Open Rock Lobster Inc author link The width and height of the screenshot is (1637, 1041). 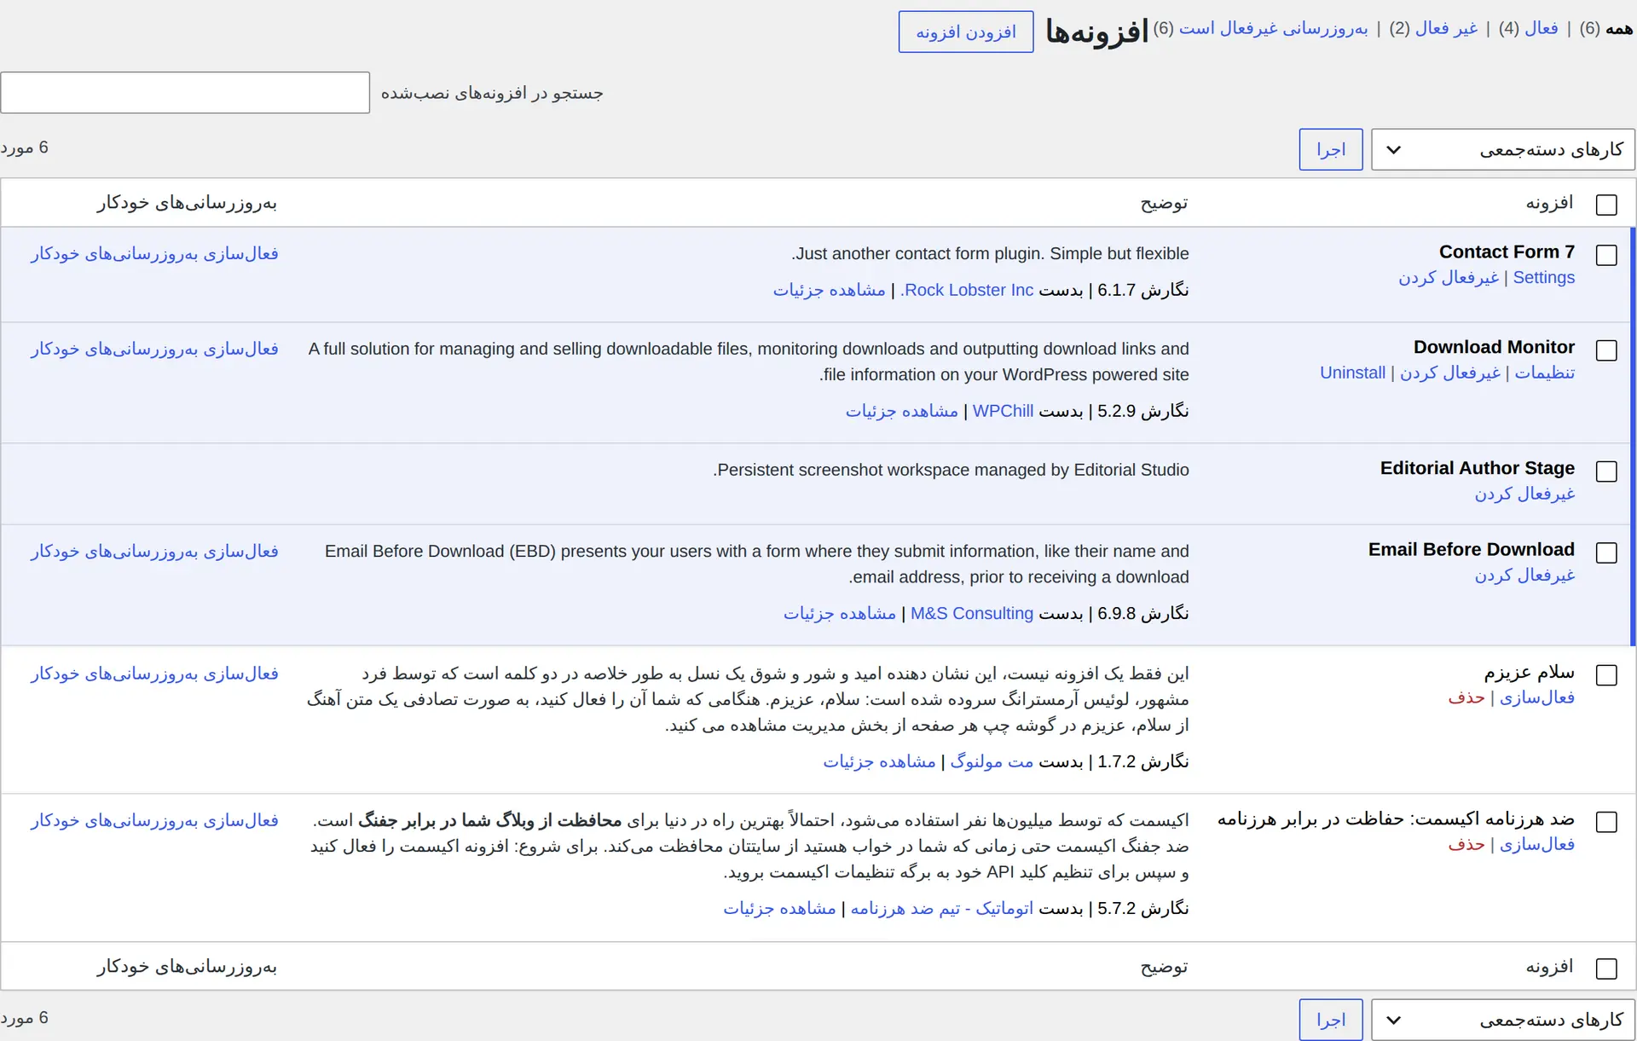tap(967, 290)
